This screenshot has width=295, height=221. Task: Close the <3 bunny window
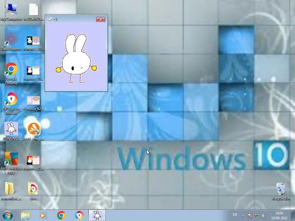[101, 19]
